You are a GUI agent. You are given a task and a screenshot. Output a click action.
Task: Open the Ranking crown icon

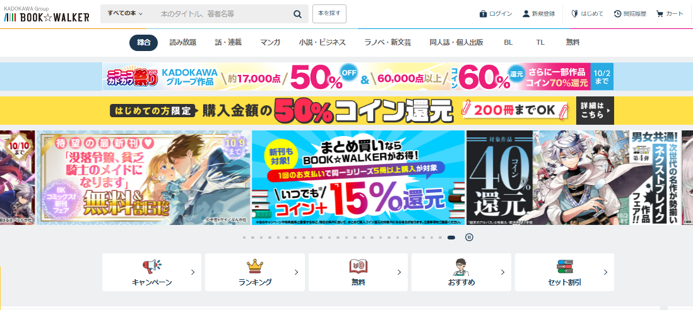[255, 266]
